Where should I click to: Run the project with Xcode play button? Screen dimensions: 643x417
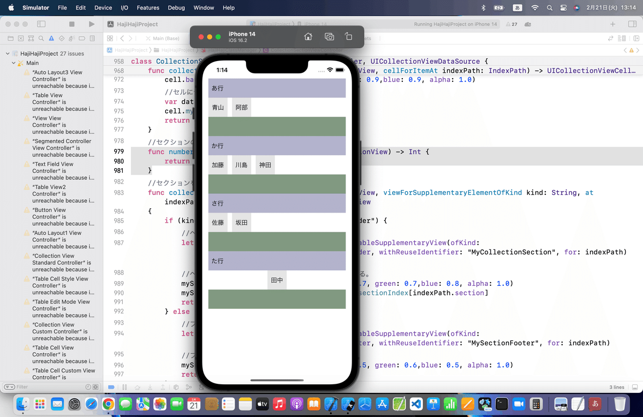[92, 24]
